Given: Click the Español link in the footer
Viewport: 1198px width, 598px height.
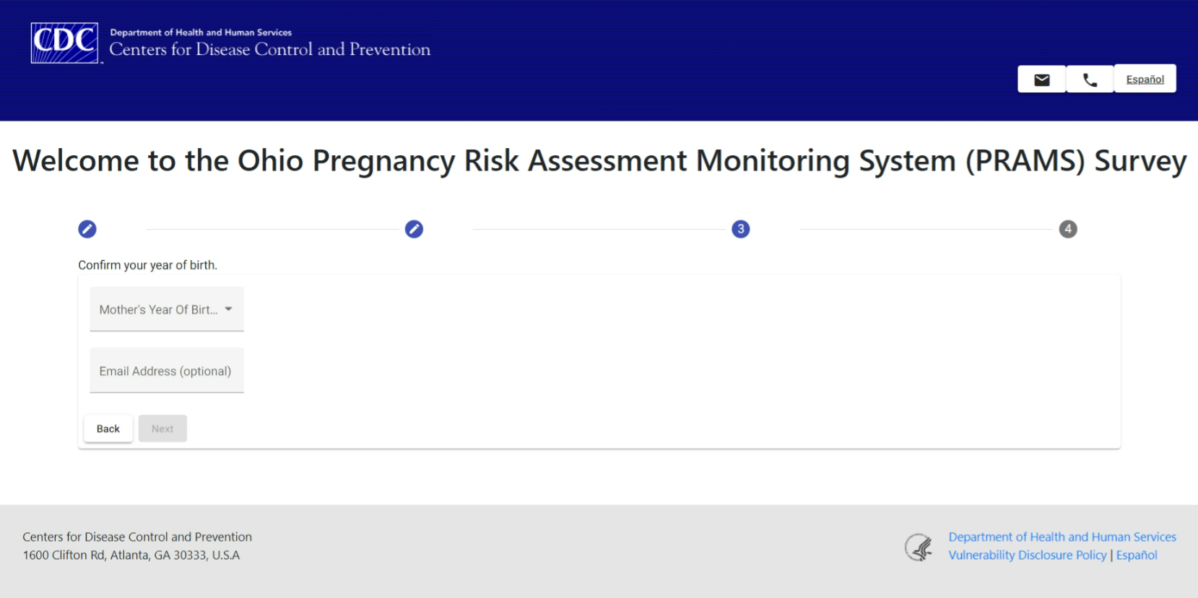Looking at the screenshot, I should (1137, 555).
